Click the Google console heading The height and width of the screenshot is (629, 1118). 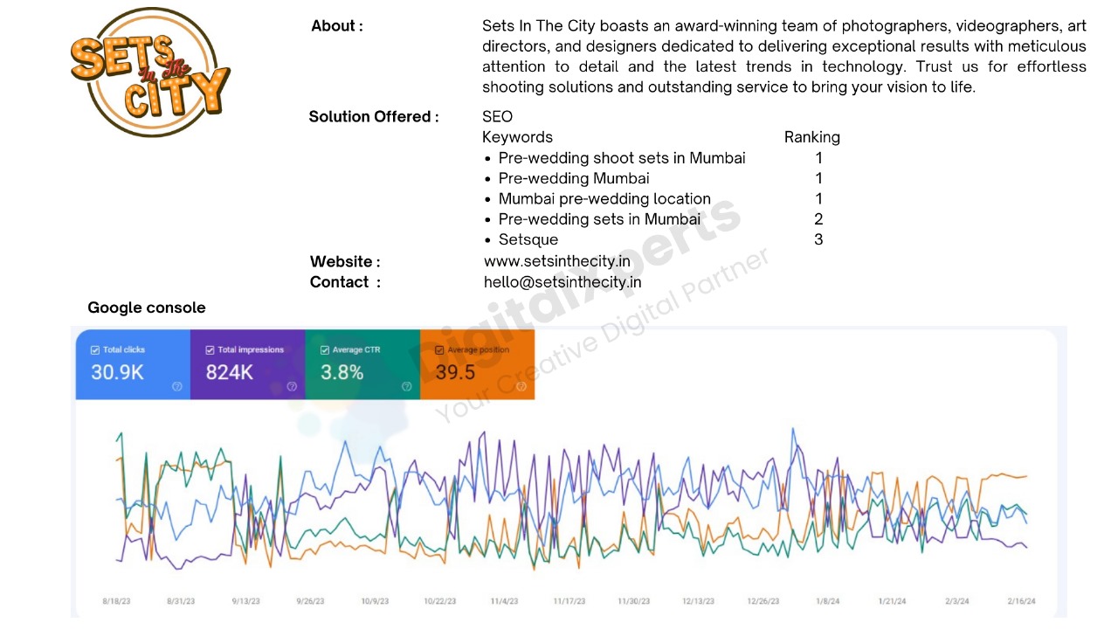click(147, 308)
